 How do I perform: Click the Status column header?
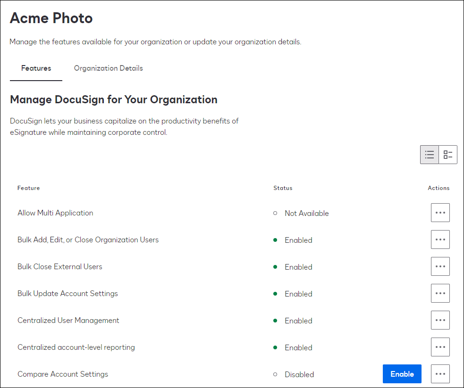[x=283, y=188]
